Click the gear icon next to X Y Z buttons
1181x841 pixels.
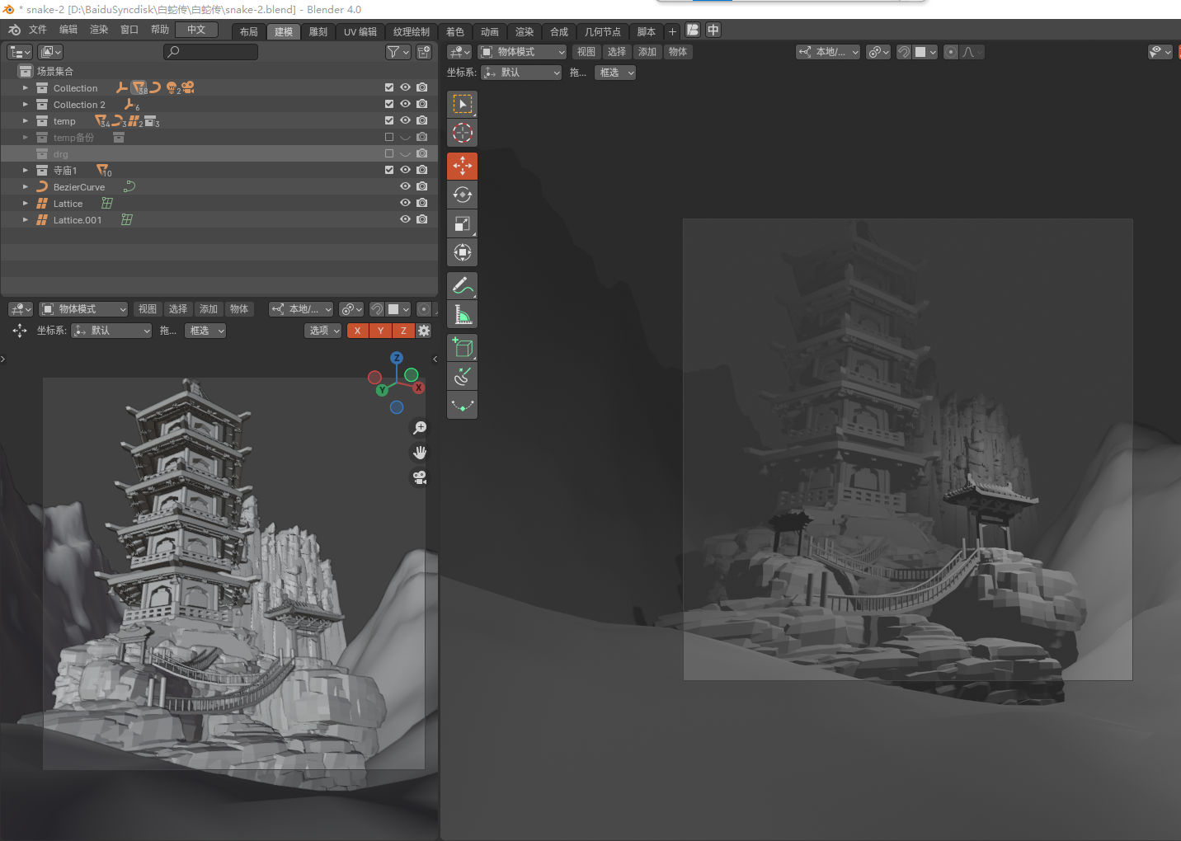[424, 331]
